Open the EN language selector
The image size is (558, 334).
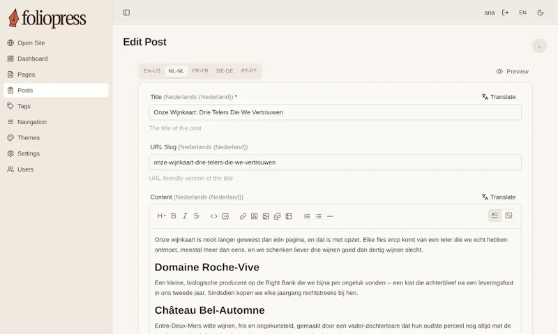point(522,13)
